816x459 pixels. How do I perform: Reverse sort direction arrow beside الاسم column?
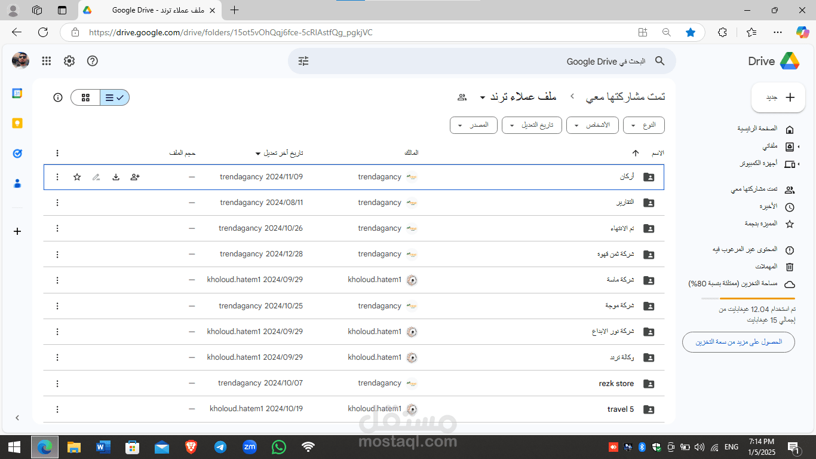click(x=636, y=153)
